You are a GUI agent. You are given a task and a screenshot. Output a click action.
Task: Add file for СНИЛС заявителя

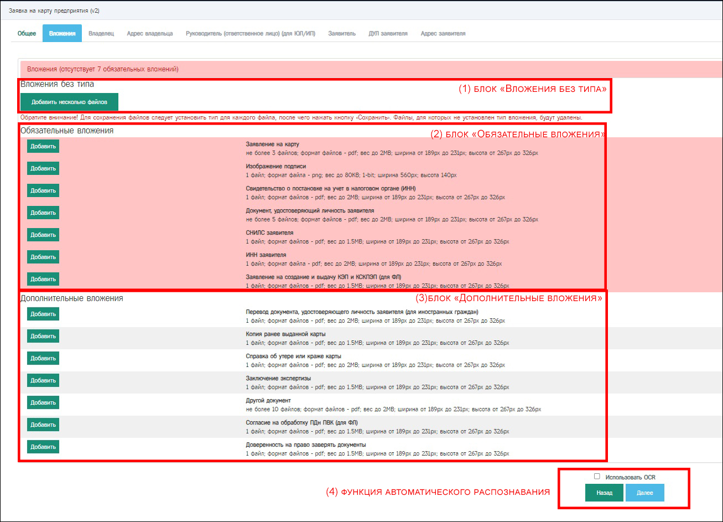pos(43,235)
